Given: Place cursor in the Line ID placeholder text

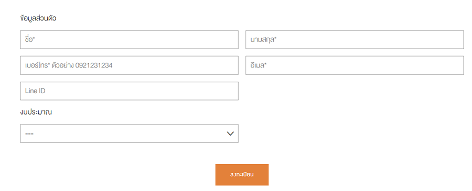Looking at the screenshot, I should (35, 91).
